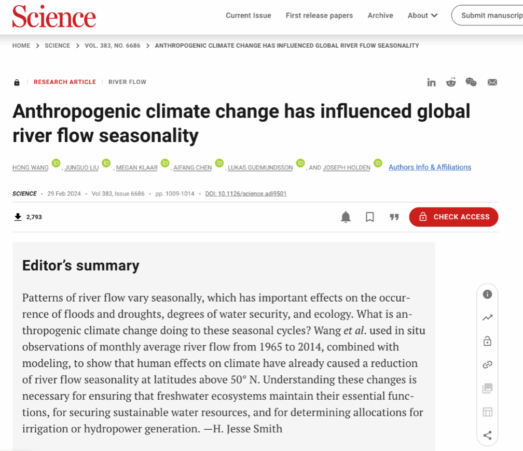Open the cite quotation icon
Screen dimensions: 523x451
pos(394,217)
